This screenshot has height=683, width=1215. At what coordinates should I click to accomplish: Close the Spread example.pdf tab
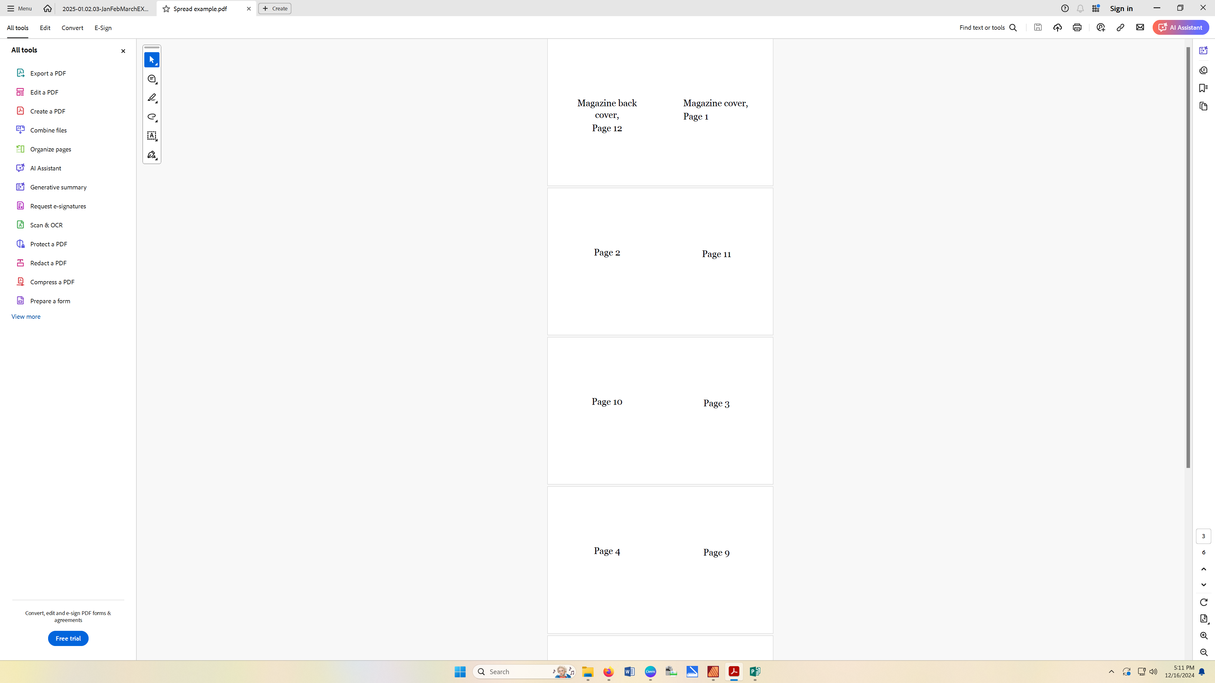249,9
